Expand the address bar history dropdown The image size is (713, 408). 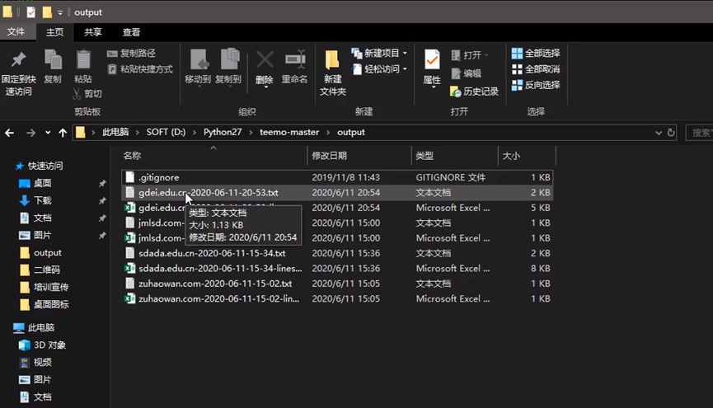tap(659, 133)
